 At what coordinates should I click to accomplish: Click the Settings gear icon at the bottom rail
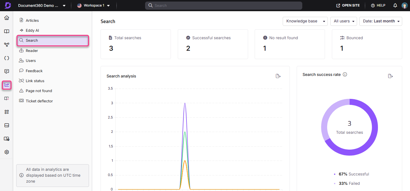[x=7, y=152]
